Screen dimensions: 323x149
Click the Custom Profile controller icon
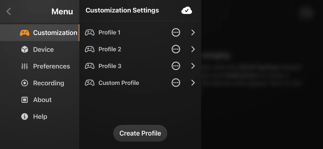click(x=90, y=83)
